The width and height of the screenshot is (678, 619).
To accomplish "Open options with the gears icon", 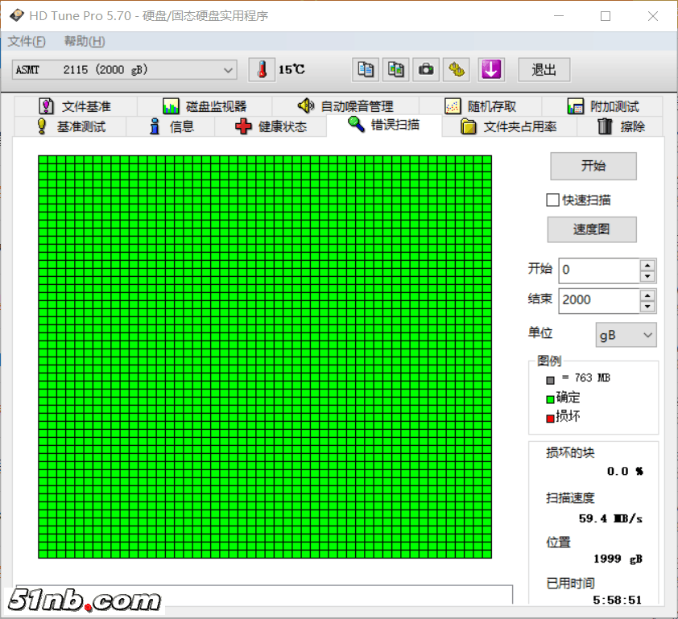I will pyautogui.click(x=457, y=70).
